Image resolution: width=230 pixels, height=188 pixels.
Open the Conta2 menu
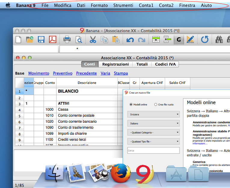point(166,5)
